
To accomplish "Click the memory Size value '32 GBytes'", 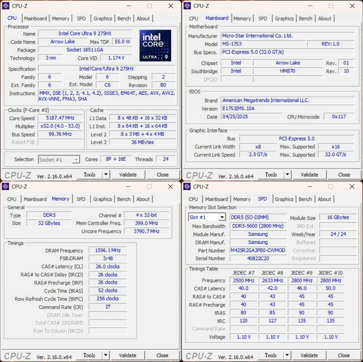I will (49, 223).
